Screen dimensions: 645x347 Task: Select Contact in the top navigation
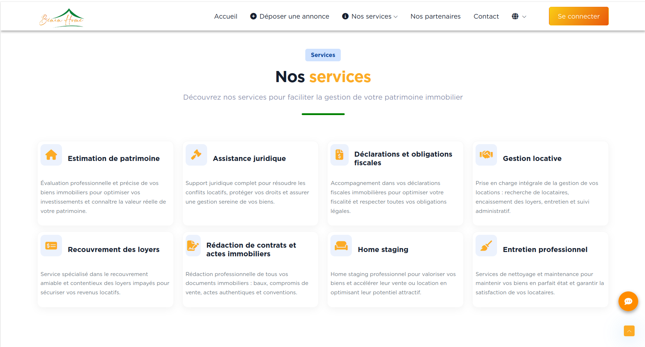(x=486, y=16)
